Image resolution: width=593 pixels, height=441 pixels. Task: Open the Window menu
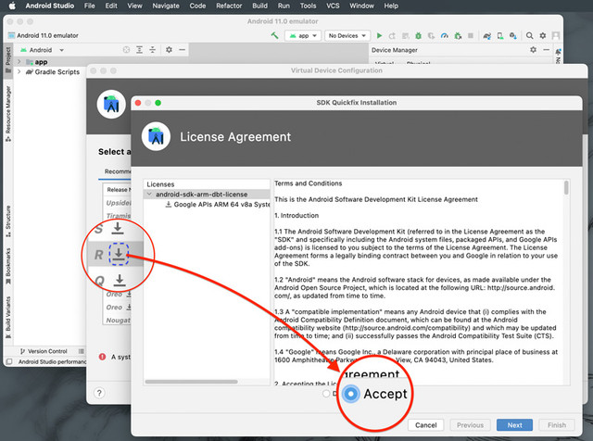[x=361, y=6]
